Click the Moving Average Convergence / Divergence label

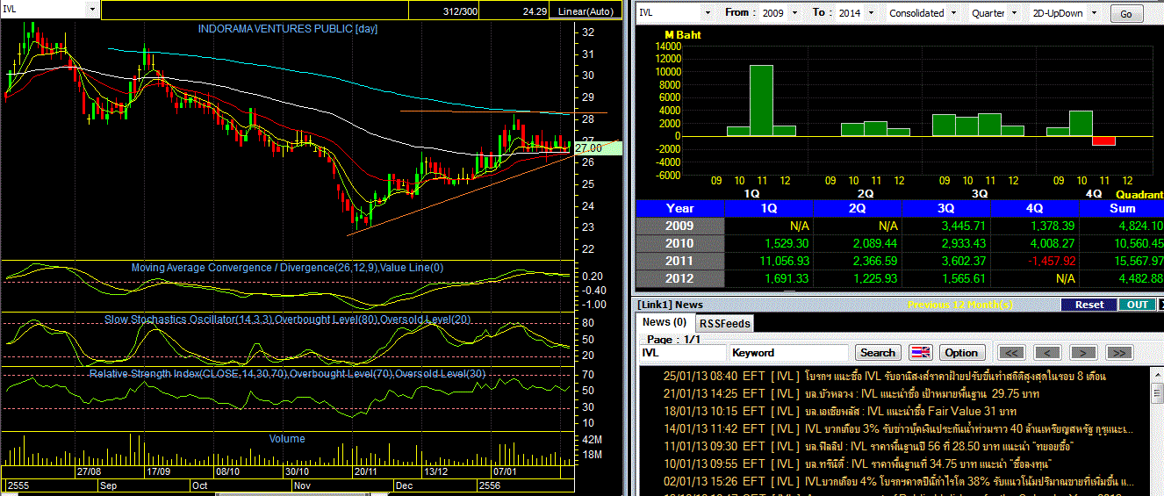(287, 268)
